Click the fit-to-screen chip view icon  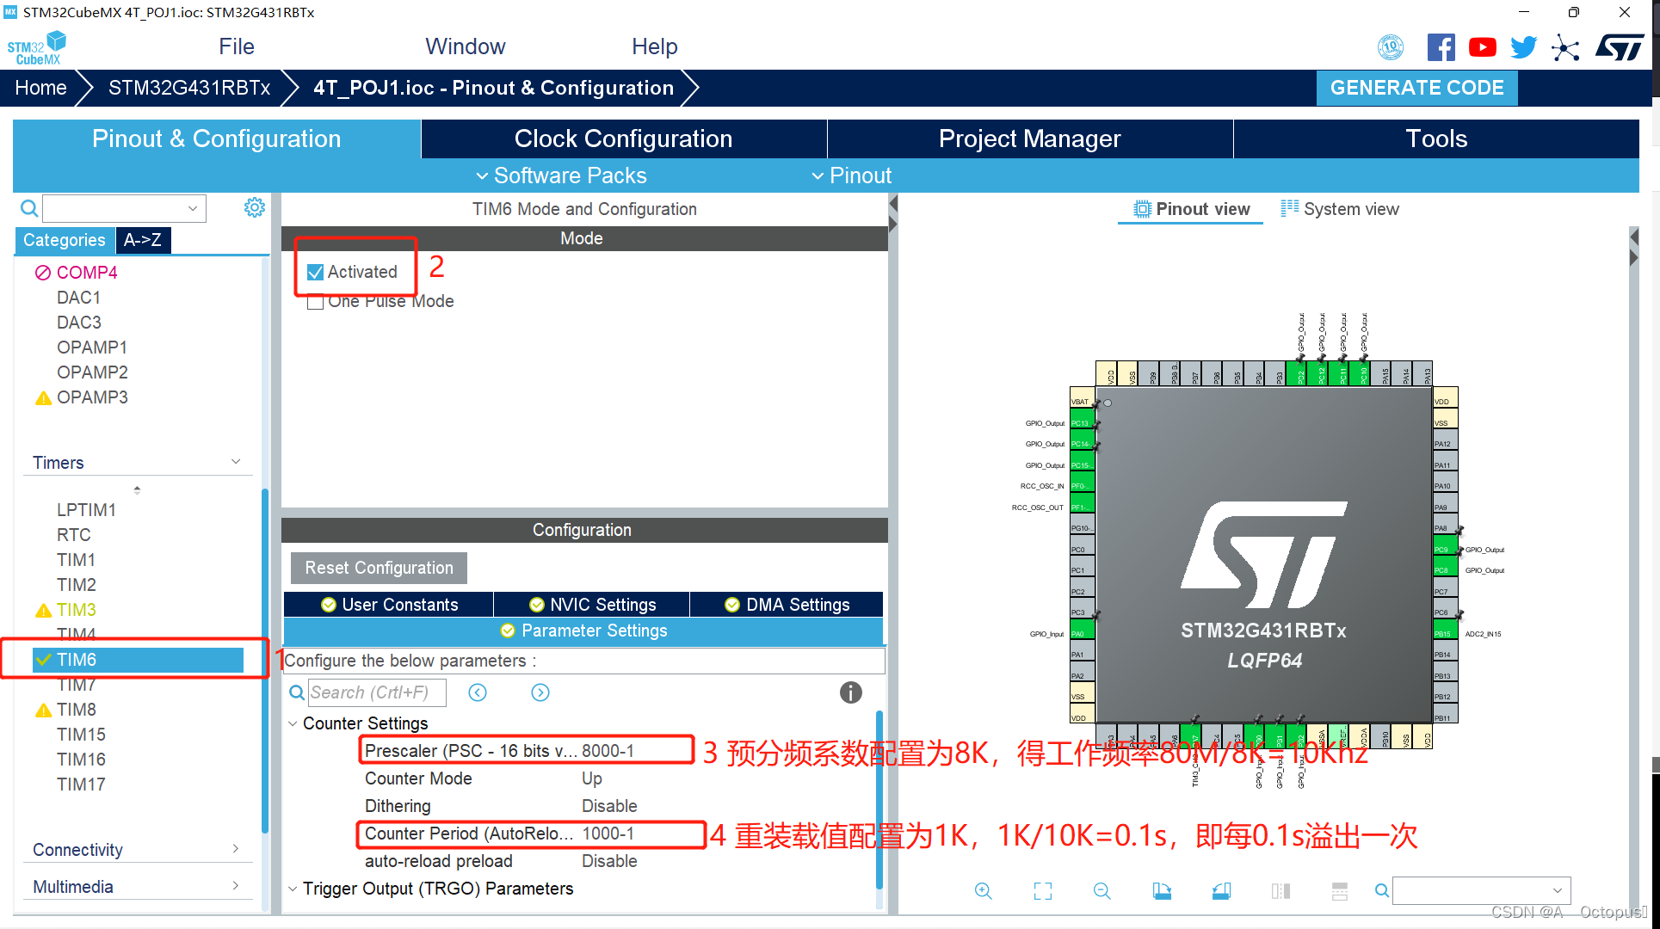pyautogui.click(x=1042, y=891)
